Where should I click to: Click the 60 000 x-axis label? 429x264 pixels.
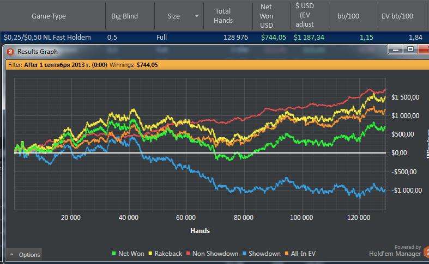(186, 218)
